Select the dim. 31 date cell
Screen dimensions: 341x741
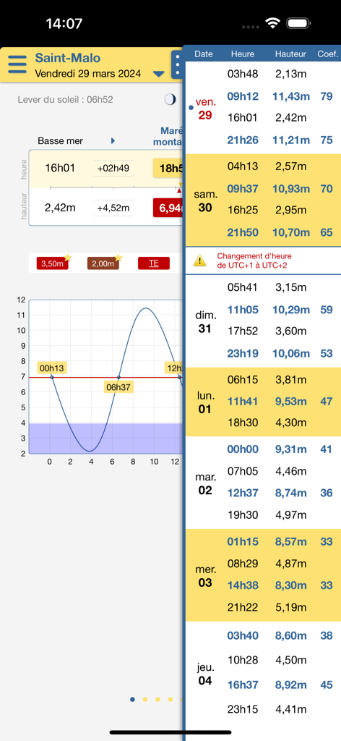click(x=204, y=321)
